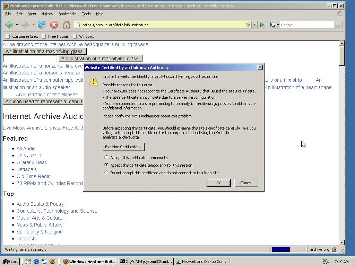Launch Firefox from Quick Launch

coord(52,261)
